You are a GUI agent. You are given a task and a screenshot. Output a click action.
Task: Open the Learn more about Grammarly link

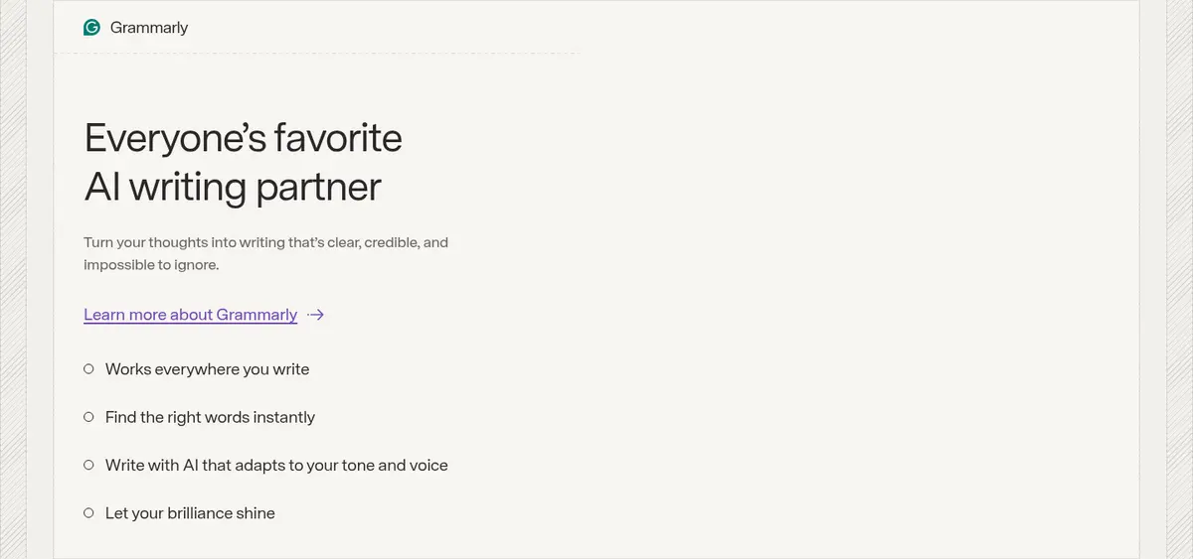190,315
